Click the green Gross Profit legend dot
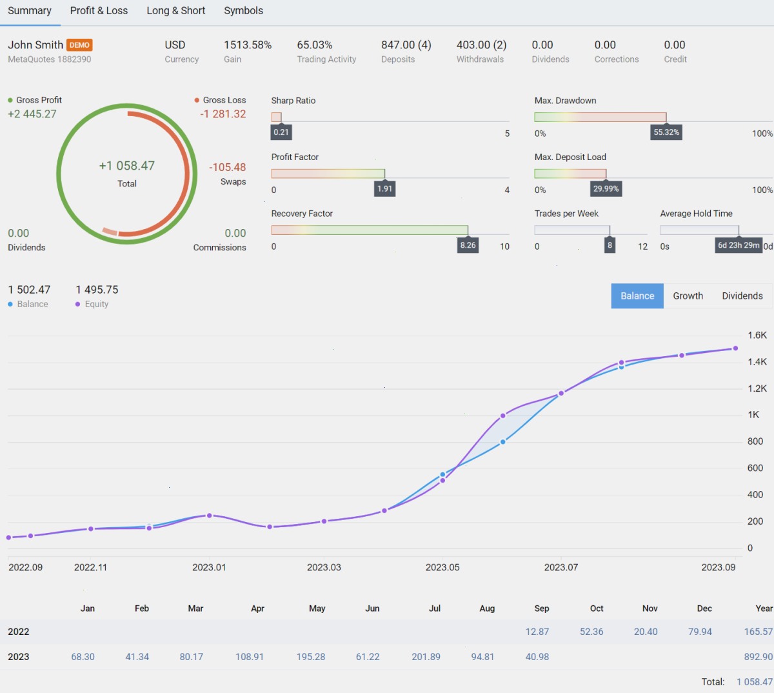This screenshot has height=693, width=774. tap(10, 100)
